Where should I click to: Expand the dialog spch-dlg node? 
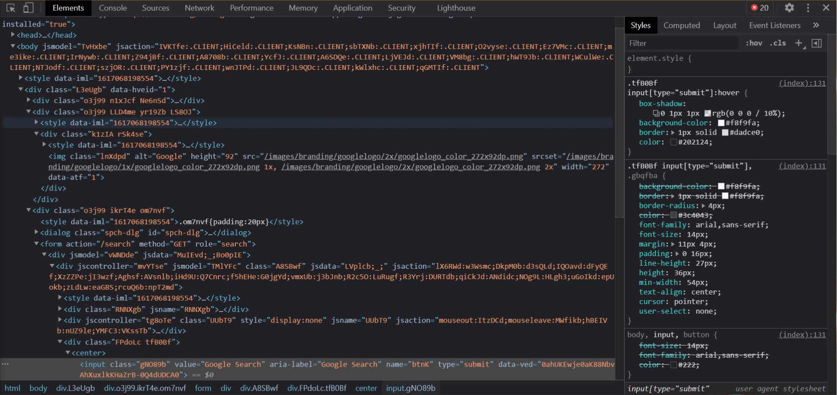point(37,232)
